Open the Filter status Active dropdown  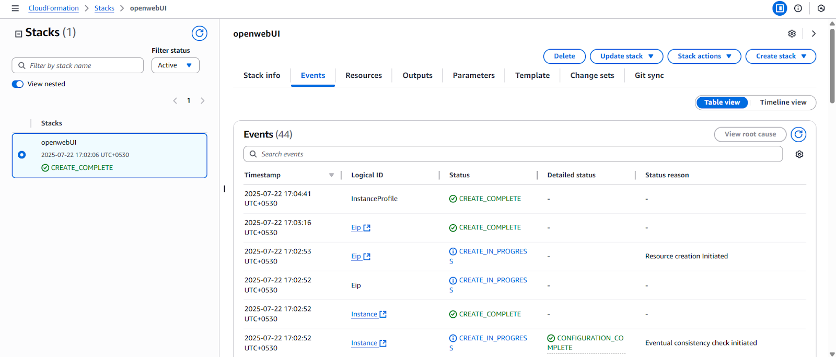[176, 65]
